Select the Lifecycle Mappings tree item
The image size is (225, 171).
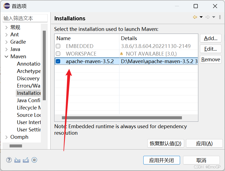(29, 108)
